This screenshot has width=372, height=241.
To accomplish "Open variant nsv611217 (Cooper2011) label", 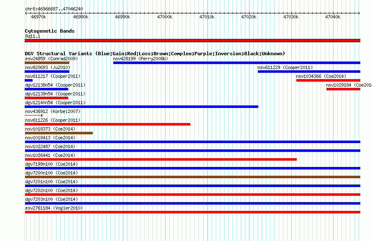I will [53, 76].
